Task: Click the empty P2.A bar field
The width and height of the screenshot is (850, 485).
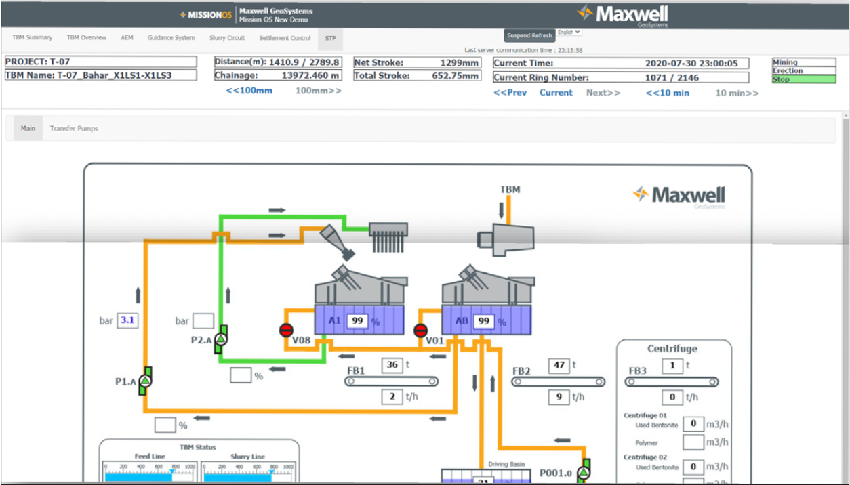Action: tap(203, 320)
